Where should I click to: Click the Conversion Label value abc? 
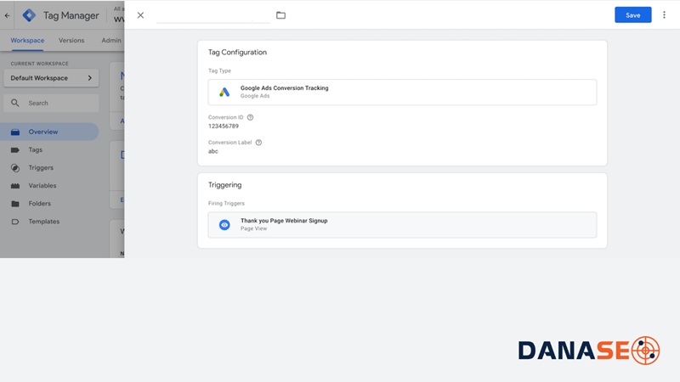tap(213, 151)
